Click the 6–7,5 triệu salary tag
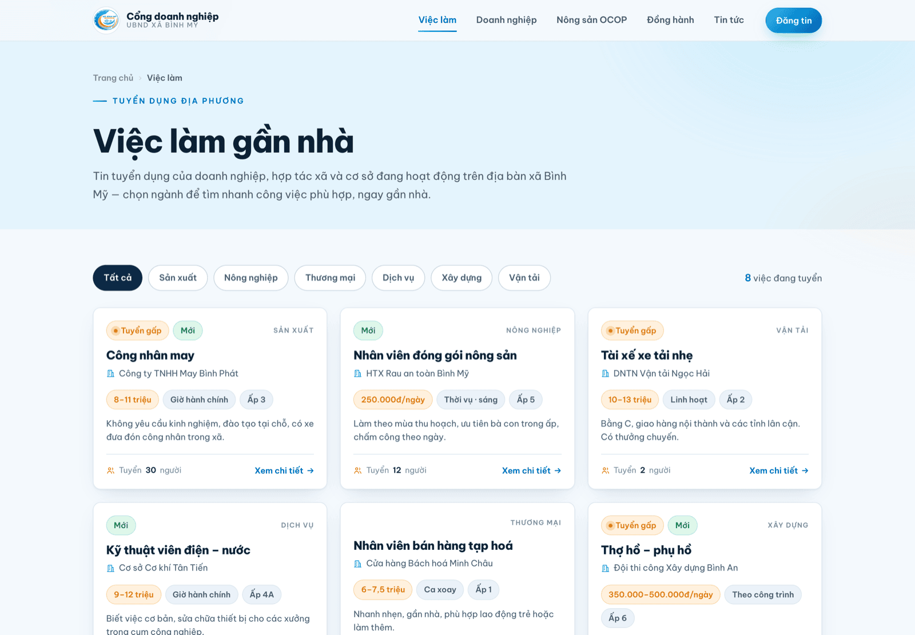The height and width of the screenshot is (635, 915). pyautogui.click(x=383, y=590)
